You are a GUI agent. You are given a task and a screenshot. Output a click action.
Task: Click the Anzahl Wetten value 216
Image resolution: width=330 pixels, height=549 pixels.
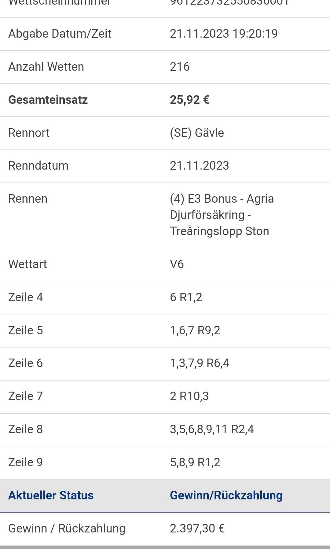tap(180, 67)
